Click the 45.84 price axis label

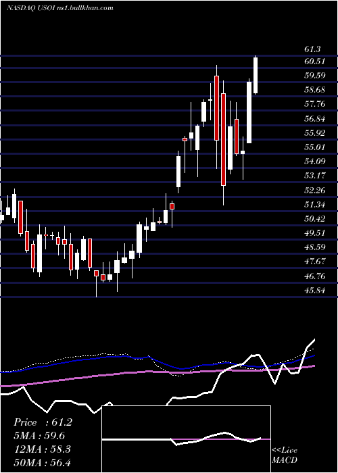click(x=315, y=291)
